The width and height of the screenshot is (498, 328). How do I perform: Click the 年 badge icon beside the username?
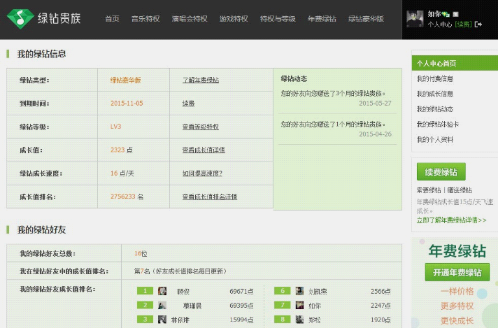455,14
